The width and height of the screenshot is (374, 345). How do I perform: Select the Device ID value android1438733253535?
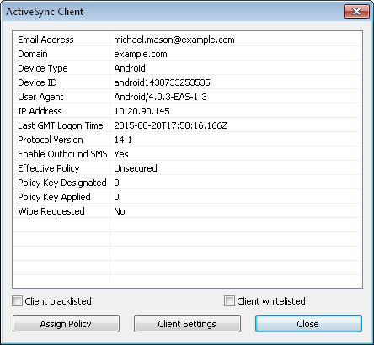pyautogui.click(x=162, y=82)
